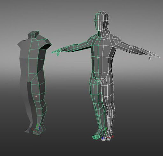The height and width of the screenshot is (156, 163).
Task: Click the blue Z-axis handle at the T-pose figure's feet
Action: (103, 138)
